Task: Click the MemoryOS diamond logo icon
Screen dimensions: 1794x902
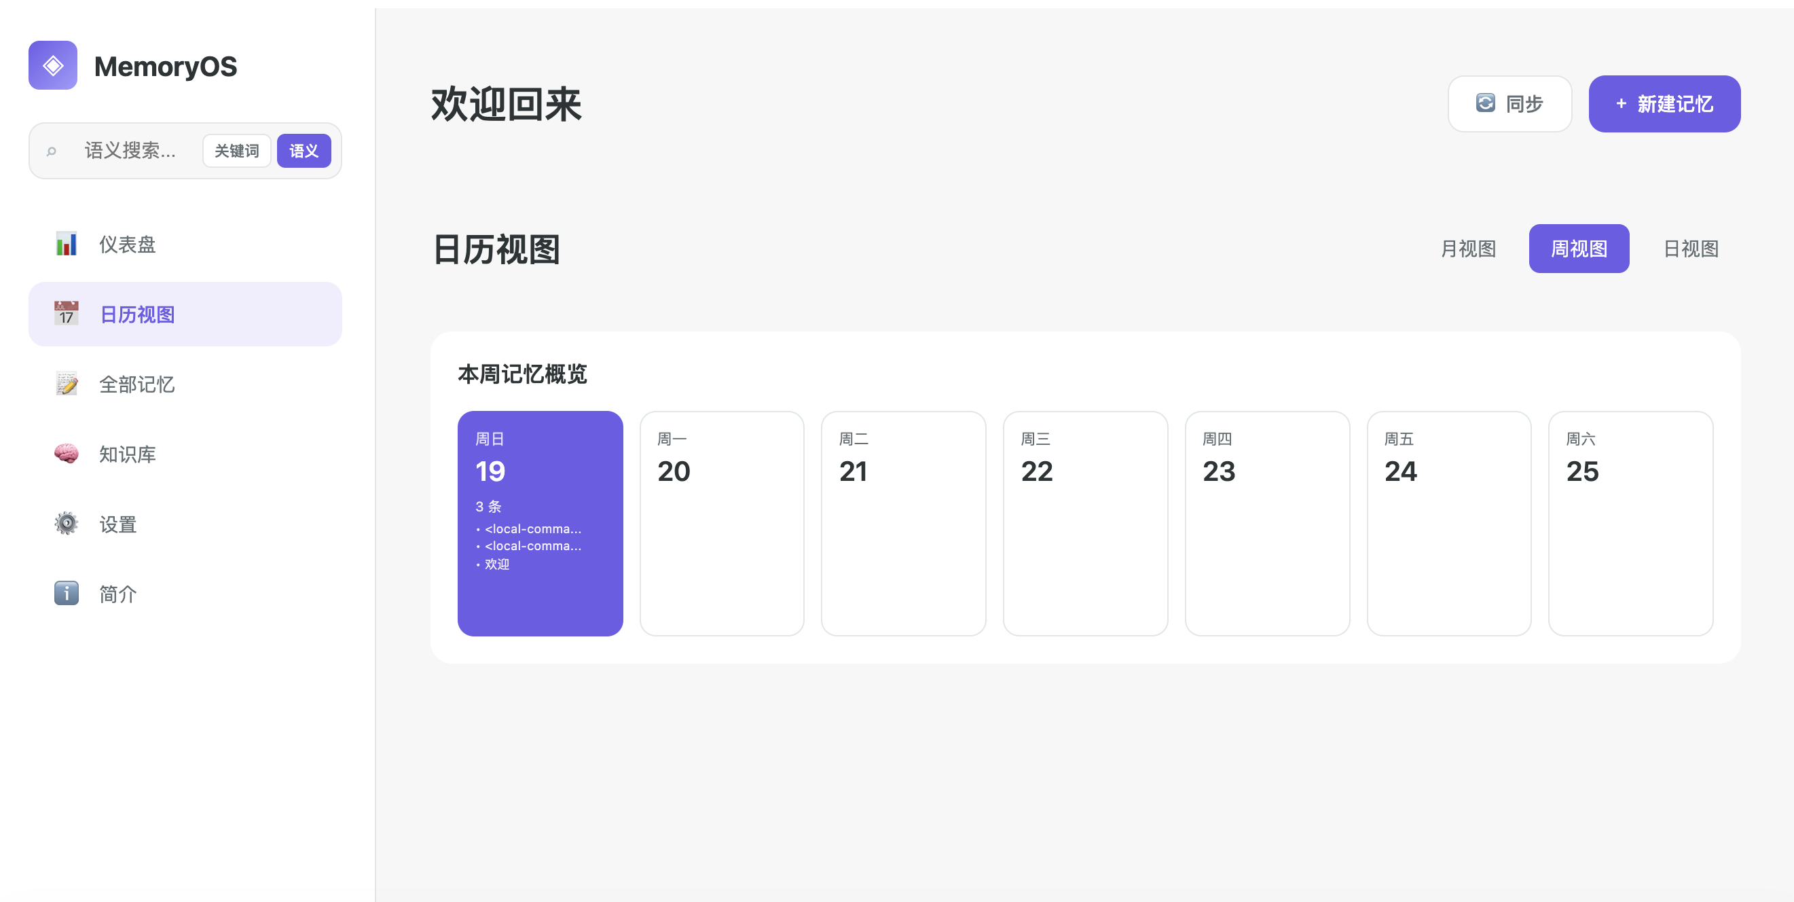Action: click(x=53, y=65)
